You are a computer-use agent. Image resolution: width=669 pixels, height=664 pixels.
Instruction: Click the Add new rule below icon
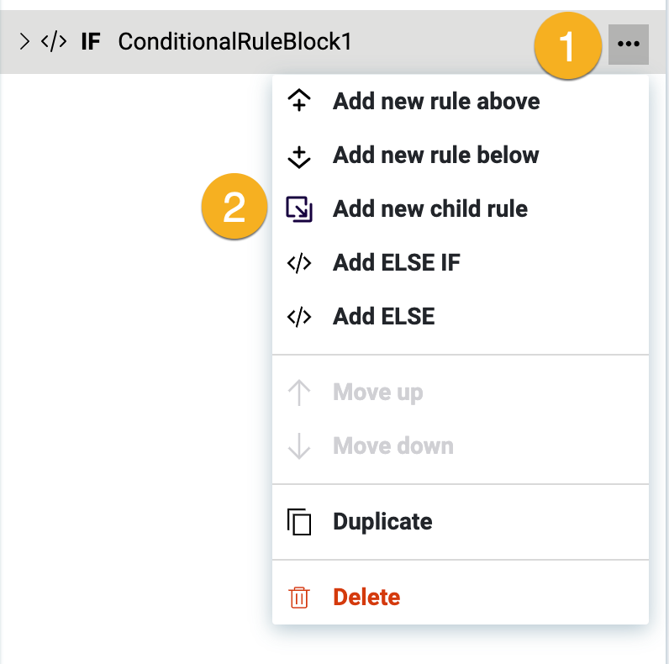pos(299,155)
